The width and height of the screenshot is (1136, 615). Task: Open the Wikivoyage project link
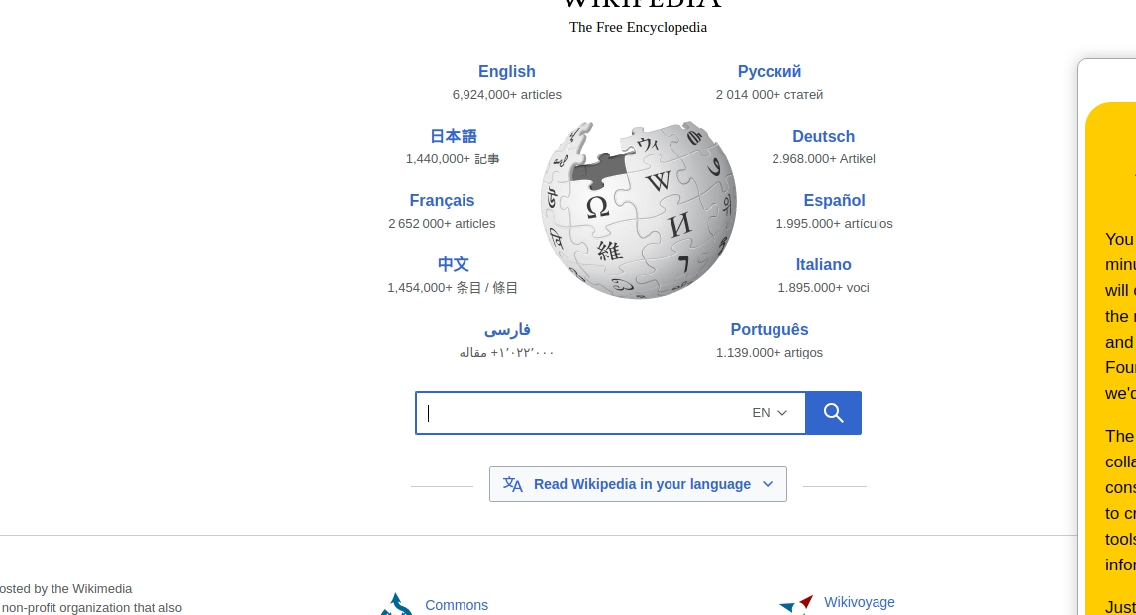coord(860,603)
